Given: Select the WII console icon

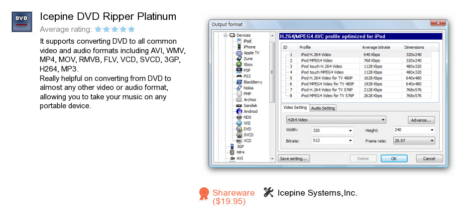Looking at the screenshot, I should 239,123.
